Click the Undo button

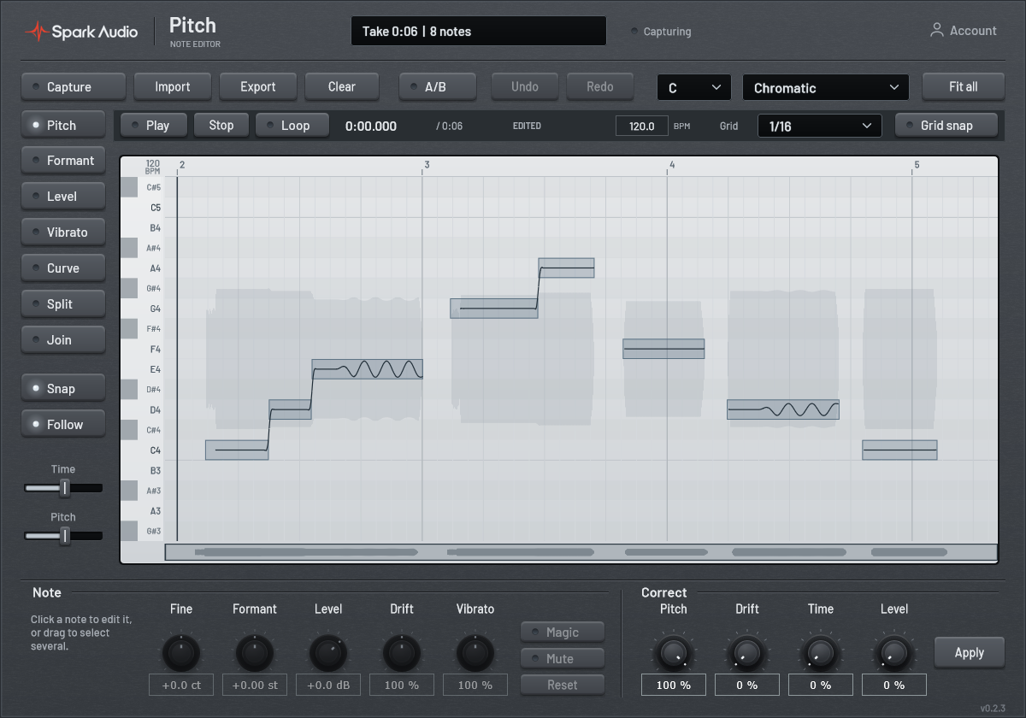pos(525,86)
